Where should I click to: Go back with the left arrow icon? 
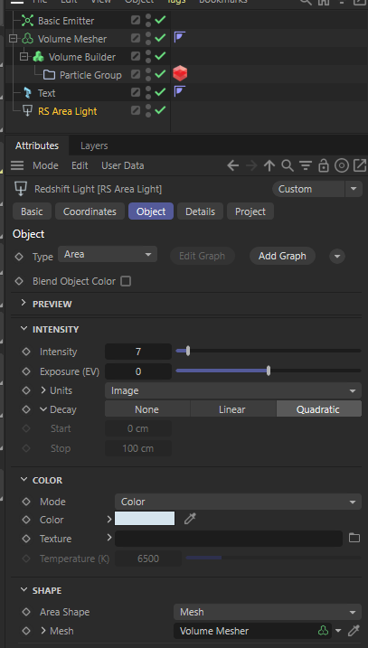click(233, 165)
